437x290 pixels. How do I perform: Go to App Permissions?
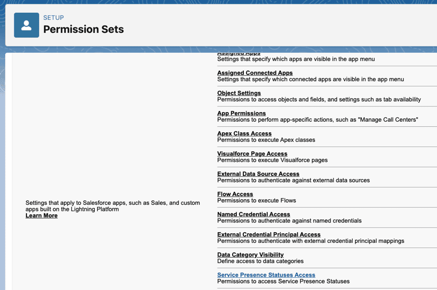click(x=241, y=114)
